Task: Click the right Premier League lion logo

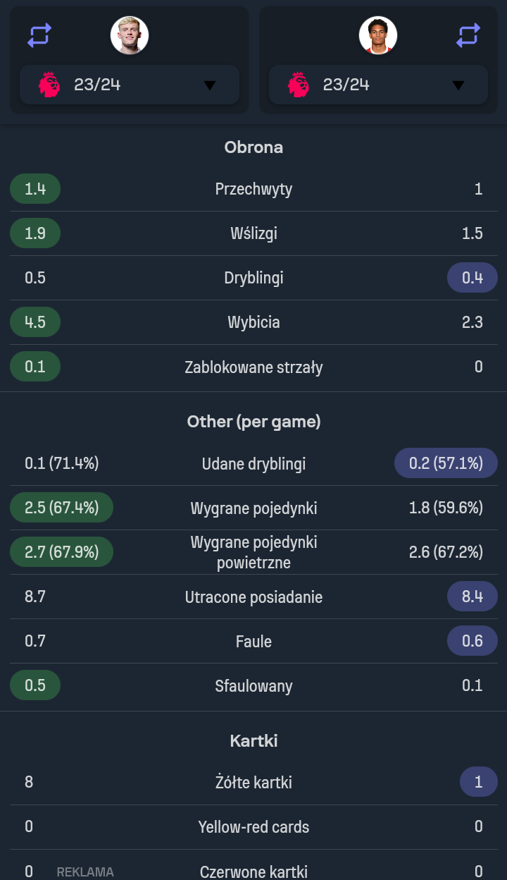Action: click(x=299, y=85)
